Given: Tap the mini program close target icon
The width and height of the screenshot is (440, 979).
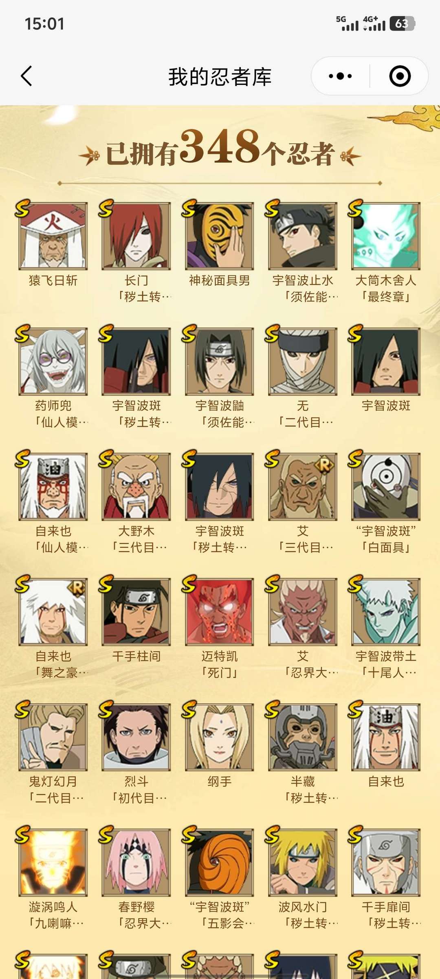Looking at the screenshot, I should click(400, 76).
